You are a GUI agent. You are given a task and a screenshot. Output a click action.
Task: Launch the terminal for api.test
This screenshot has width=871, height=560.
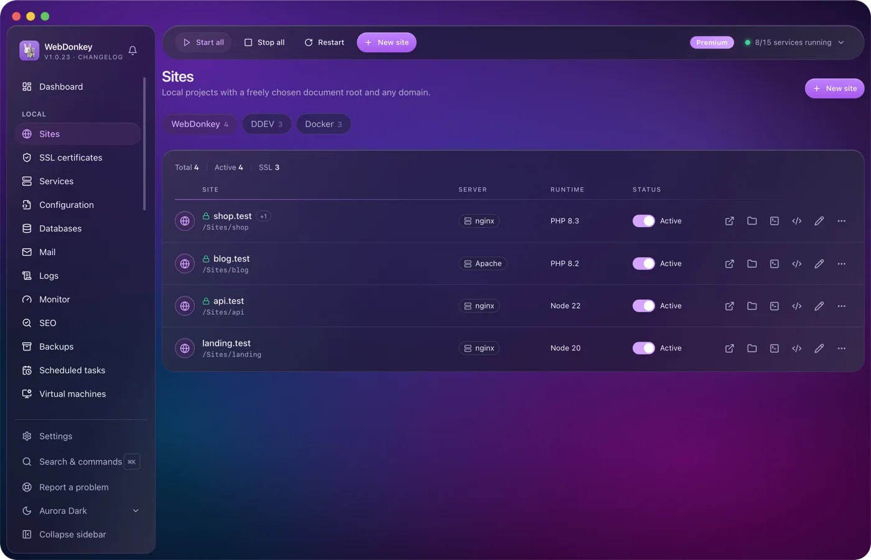click(x=775, y=306)
